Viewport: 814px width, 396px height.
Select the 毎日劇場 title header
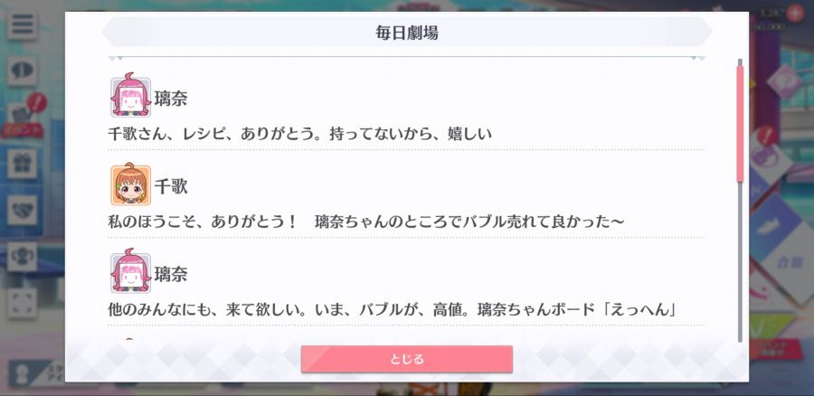pyautogui.click(x=407, y=33)
